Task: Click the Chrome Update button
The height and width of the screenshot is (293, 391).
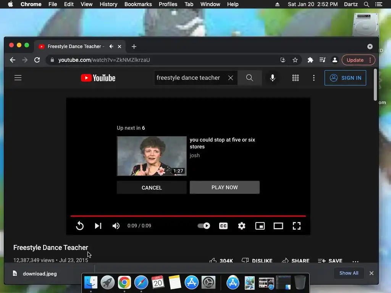Action: coord(358,60)
